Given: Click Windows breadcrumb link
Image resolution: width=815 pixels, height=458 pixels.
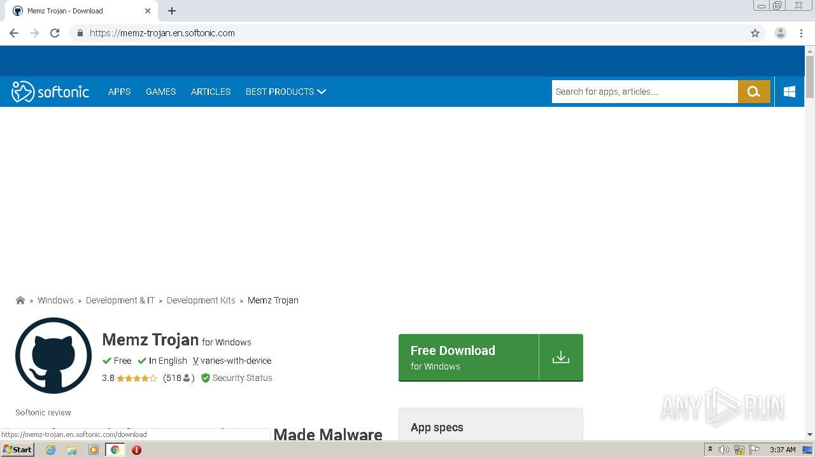Looking at the screenshot, I should (55, 300).
